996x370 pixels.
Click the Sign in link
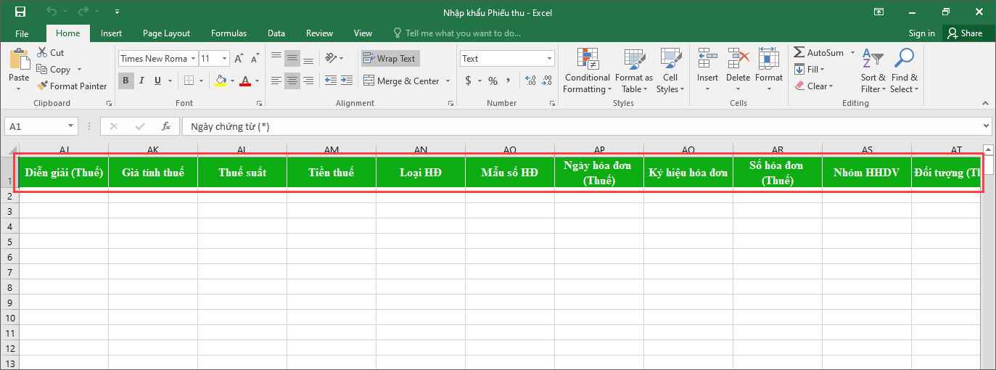[921, 33]
